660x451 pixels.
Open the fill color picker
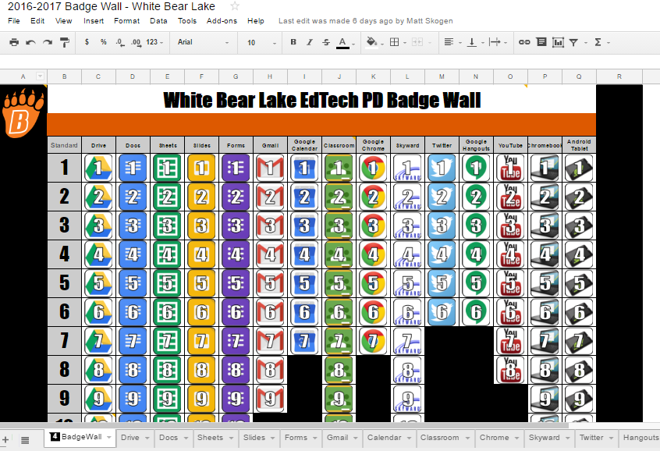[x=371, y=42]
